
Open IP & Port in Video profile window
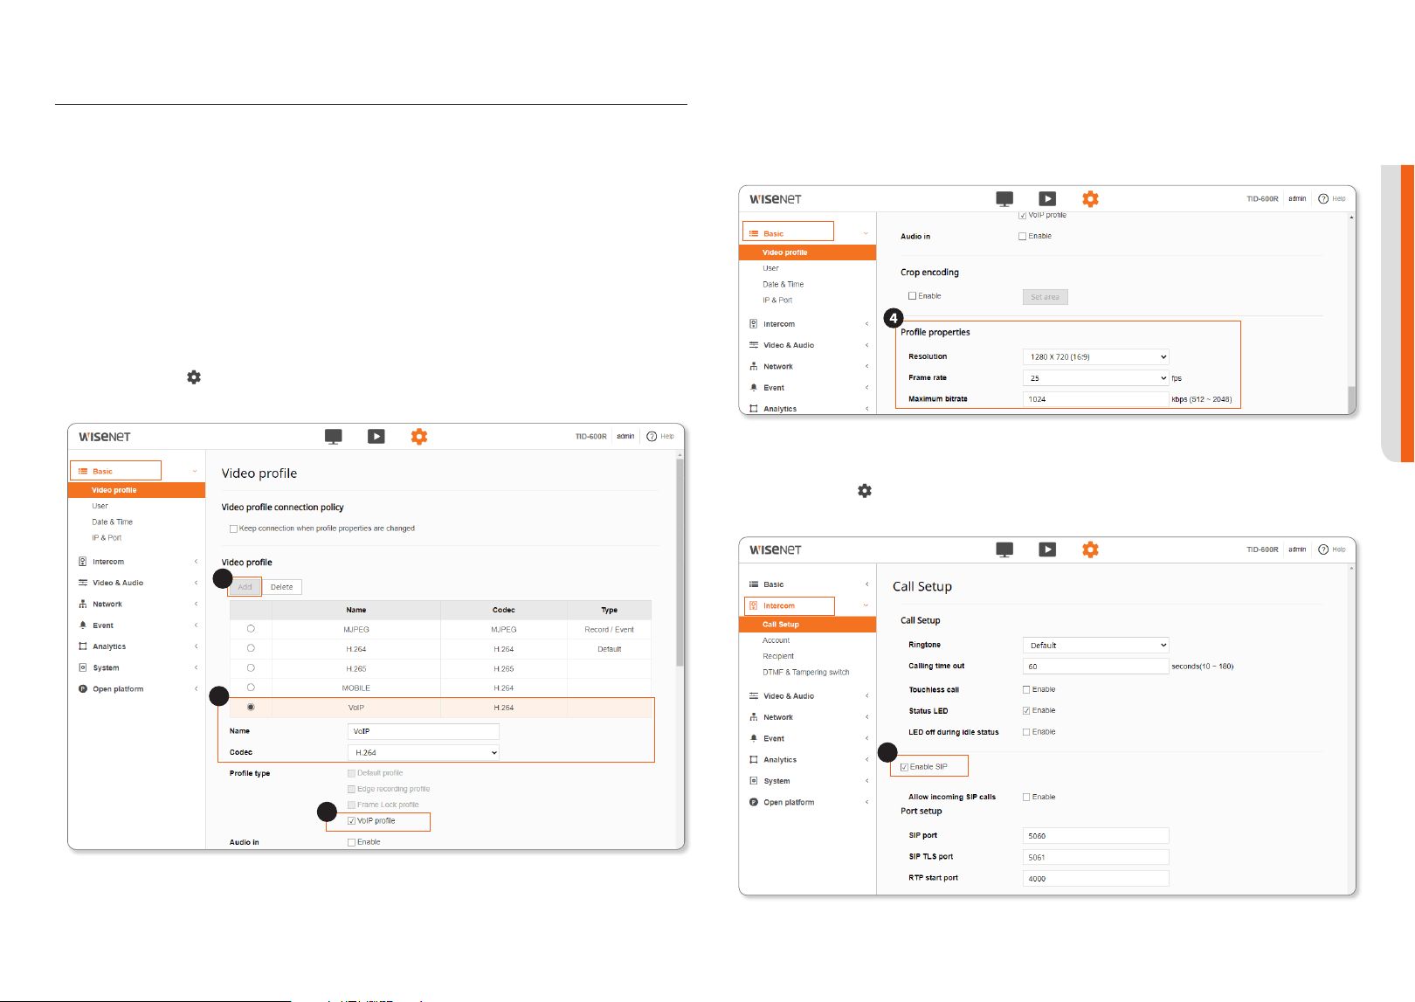pos(107,537)
